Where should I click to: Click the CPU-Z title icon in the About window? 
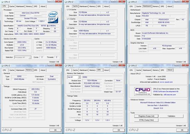click(x=129, y=65)
